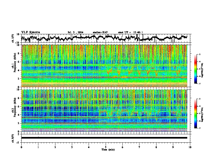Click the ch.2 'Frequency (kHz)' axis label

(15, 107)
